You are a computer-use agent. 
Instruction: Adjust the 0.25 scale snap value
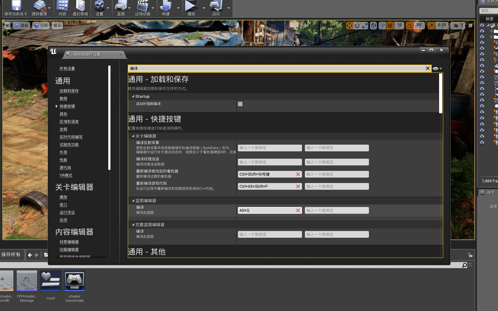pyautogui.click(x=442, y=25)
